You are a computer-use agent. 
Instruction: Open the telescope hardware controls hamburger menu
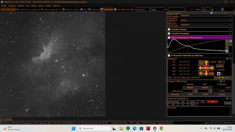coord(230,55)
